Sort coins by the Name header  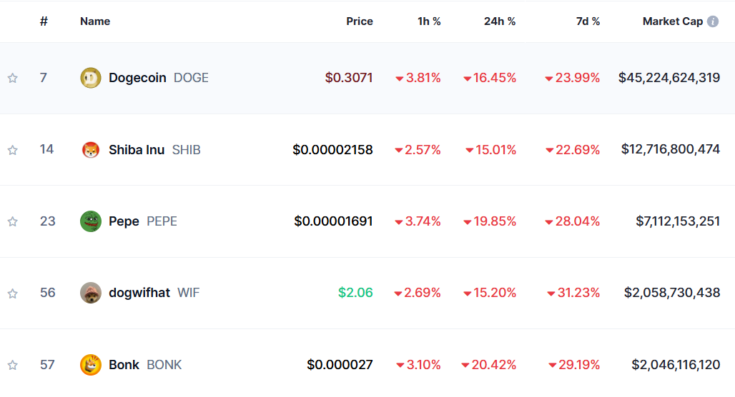[x=95, y=21]
